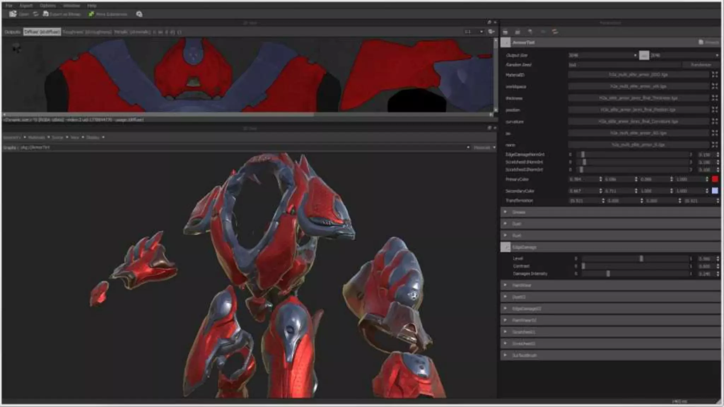Click the Randomize seed button
The height and width of the screenshot is (407, 724).
[x=700, y=65]
